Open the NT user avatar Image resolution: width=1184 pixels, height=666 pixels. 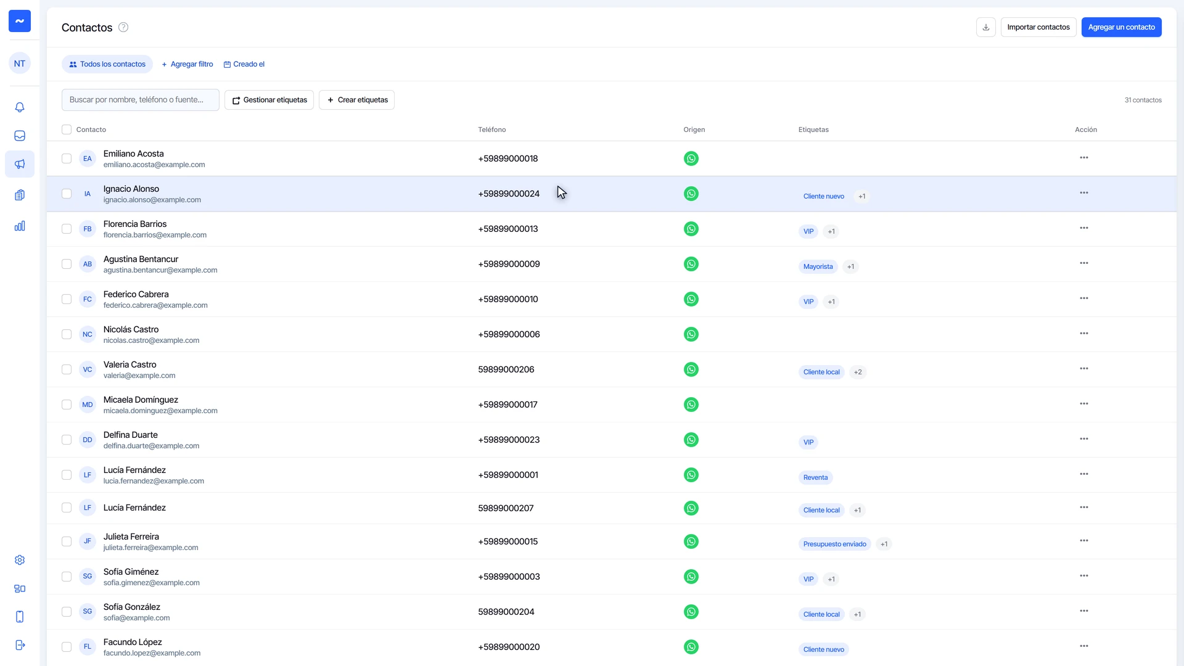point(20,64)
